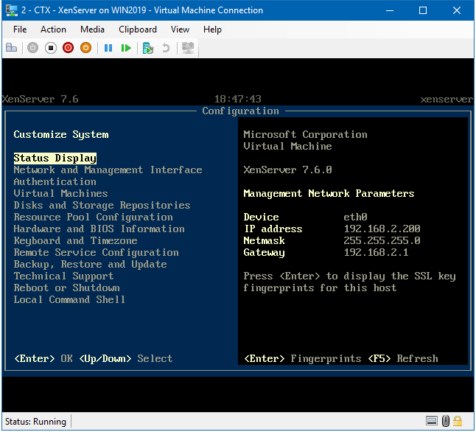Click the VM Connection title bar icon
Image resolution: width=476 pixels, height=432 pixels.
pyautogui.click(x=12, y=10)
